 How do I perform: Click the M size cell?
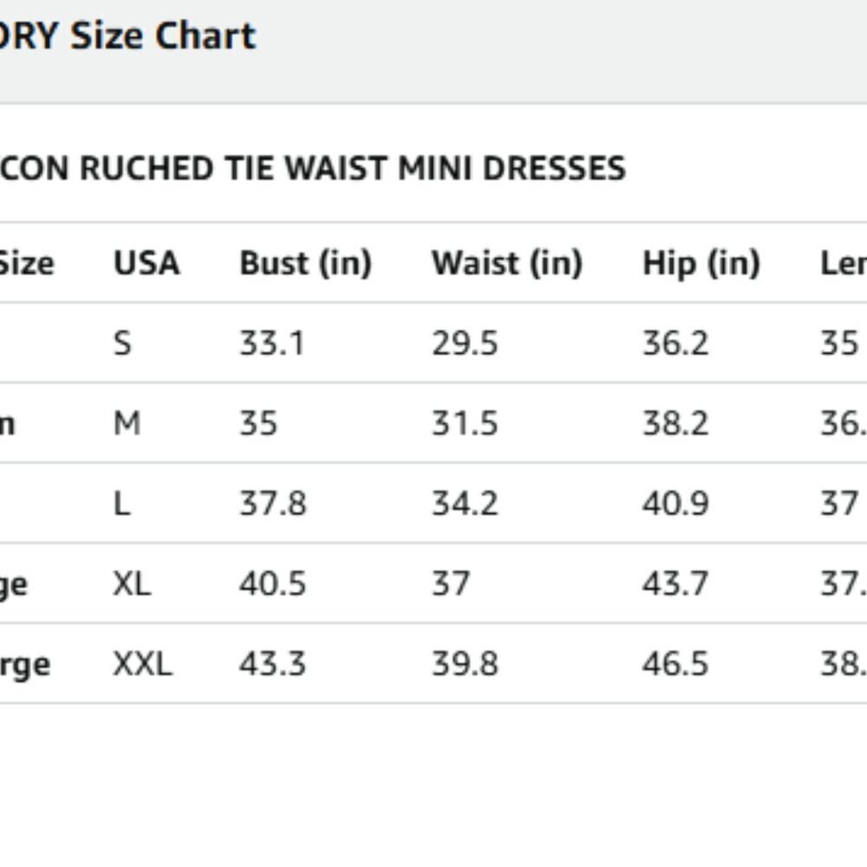127,424
